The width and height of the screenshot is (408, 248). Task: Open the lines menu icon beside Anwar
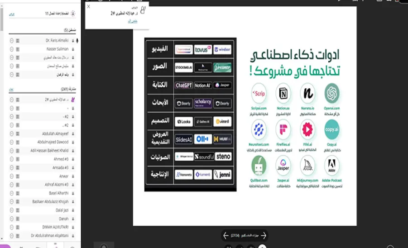click(x=18, y=176)
